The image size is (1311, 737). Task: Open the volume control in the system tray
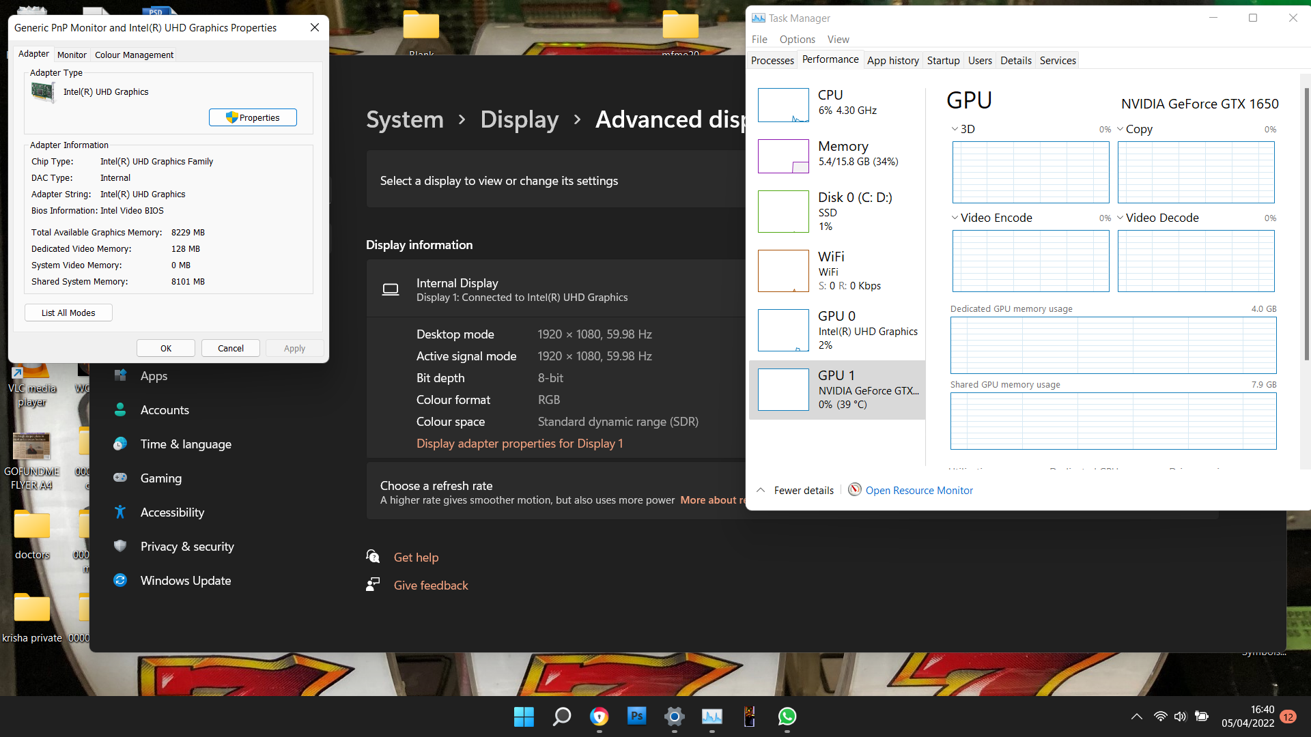(x=1180, y=717)
